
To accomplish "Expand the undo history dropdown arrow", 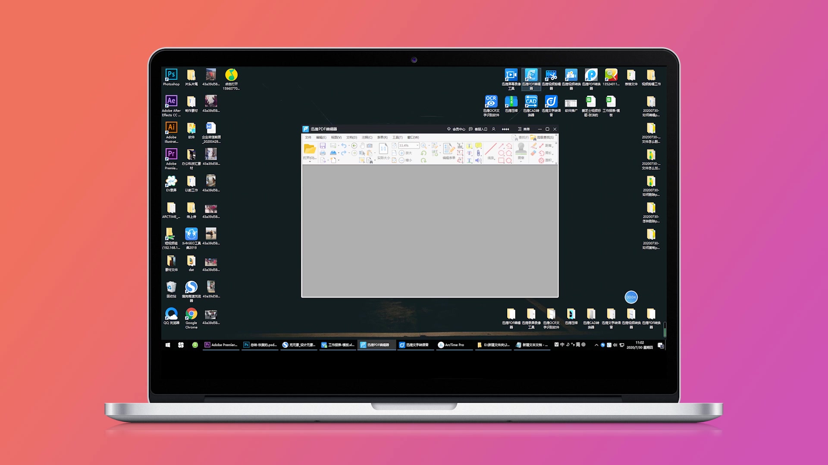I will [x=348, y=146].
